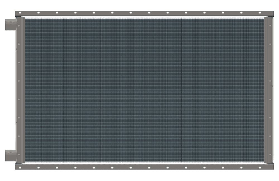Pick the leftmost bolt hole on bottom flange
Image resolution: width=279 pixels, height=181 pixels.
20,168
